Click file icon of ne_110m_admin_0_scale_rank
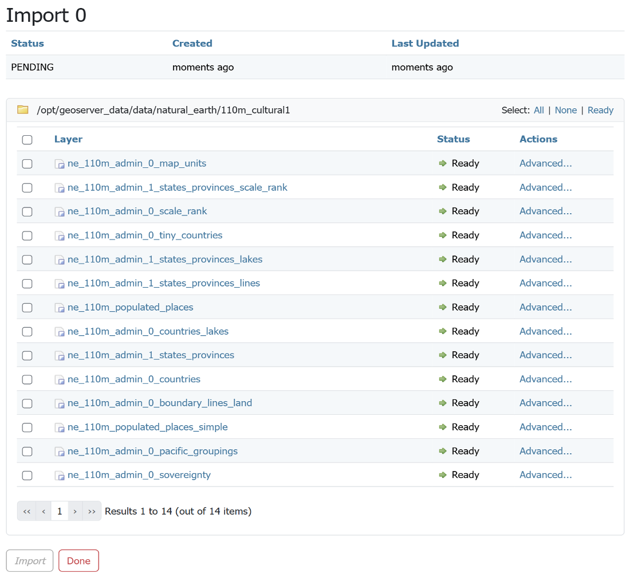630x573 pixels. coord(60,211)
